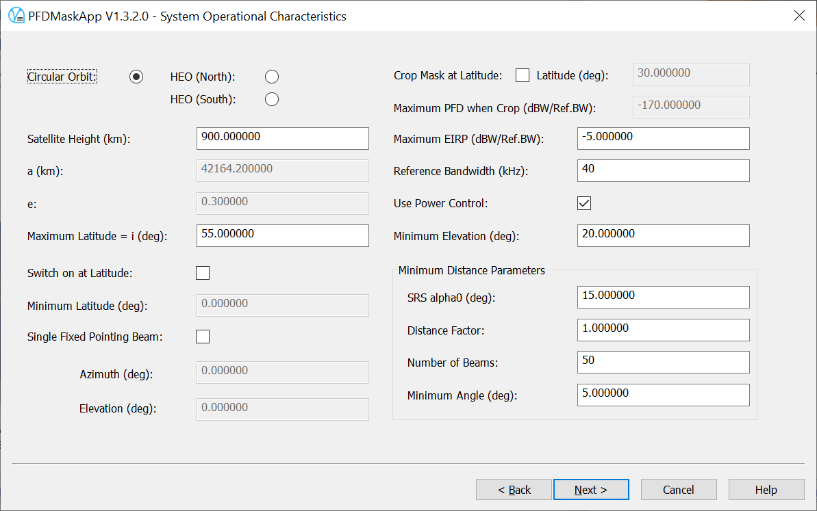The image size is (817, 511).
Task: Click the Number of Beams field
Action: 664,362
